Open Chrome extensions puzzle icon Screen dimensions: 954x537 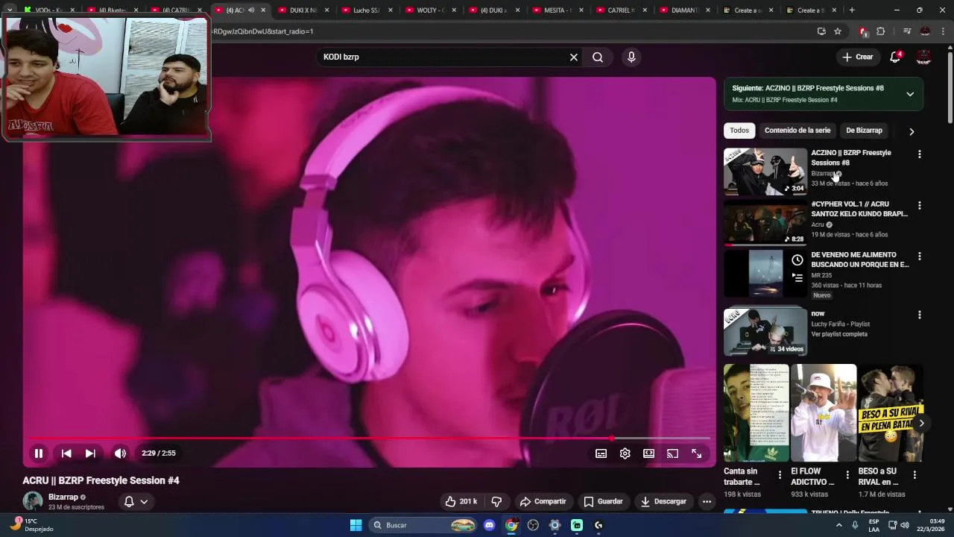(881, 31)
